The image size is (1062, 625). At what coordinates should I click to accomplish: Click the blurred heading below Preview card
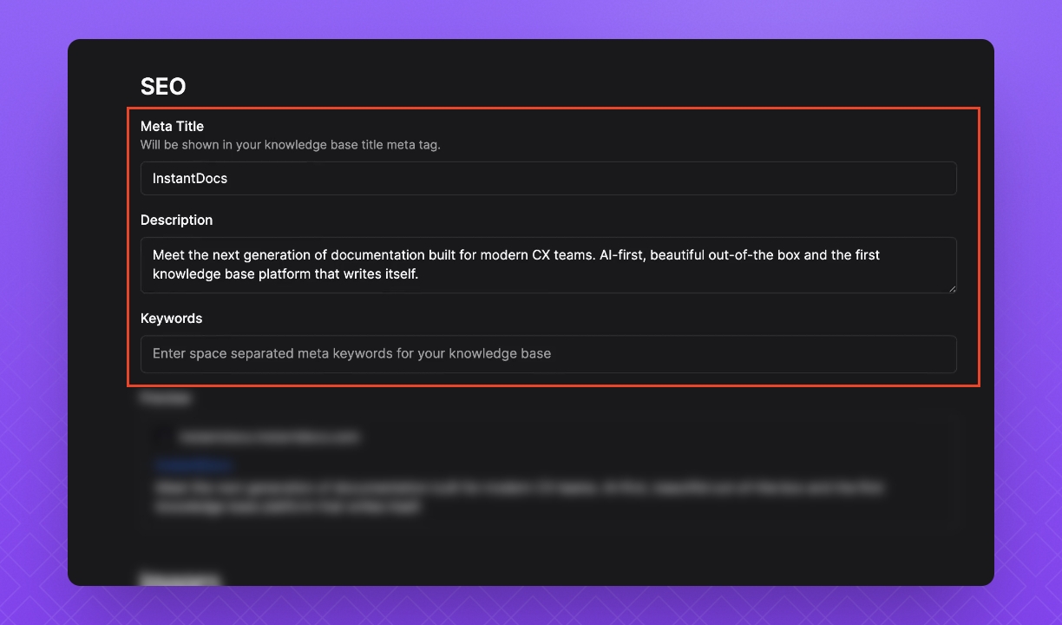180,577
